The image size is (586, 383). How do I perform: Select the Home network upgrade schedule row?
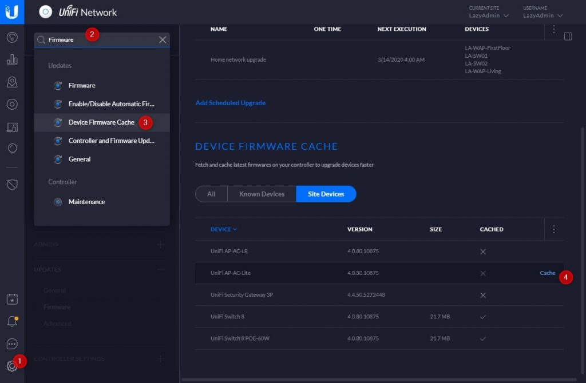coord(379,59)
